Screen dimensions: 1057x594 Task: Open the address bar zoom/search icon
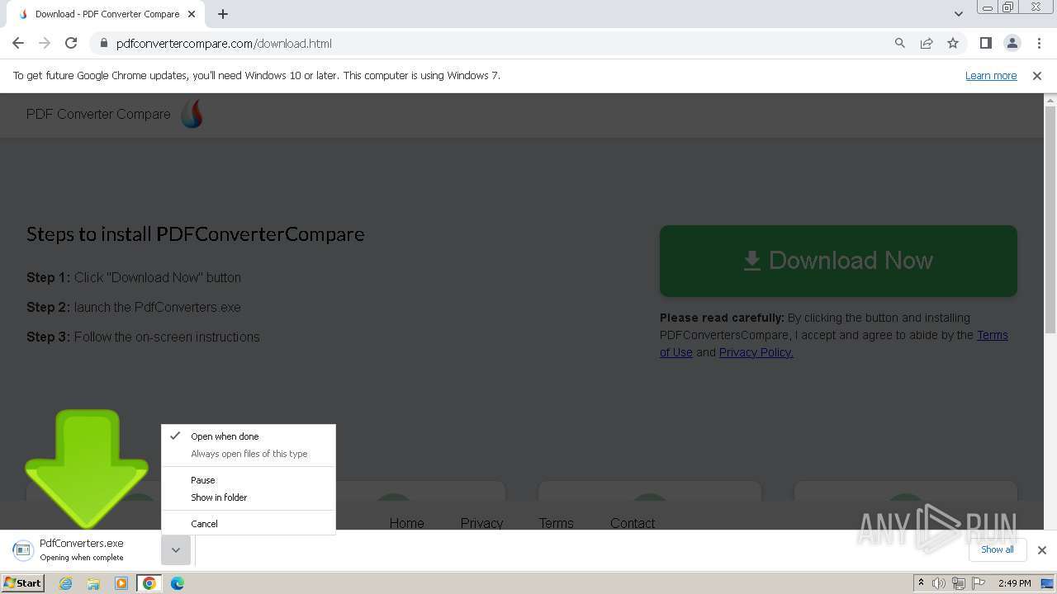click(900, 43)
